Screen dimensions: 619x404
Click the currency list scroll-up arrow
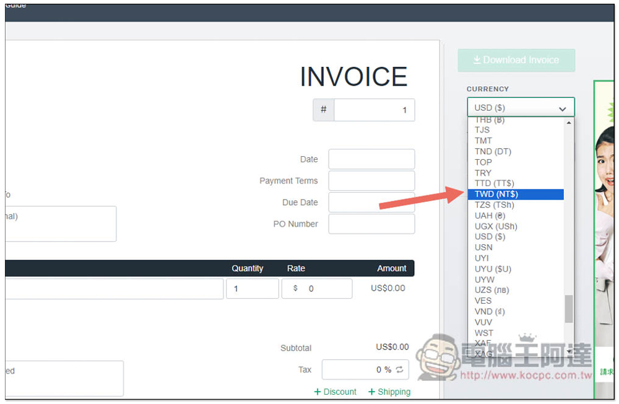click(x=569, y=123)
